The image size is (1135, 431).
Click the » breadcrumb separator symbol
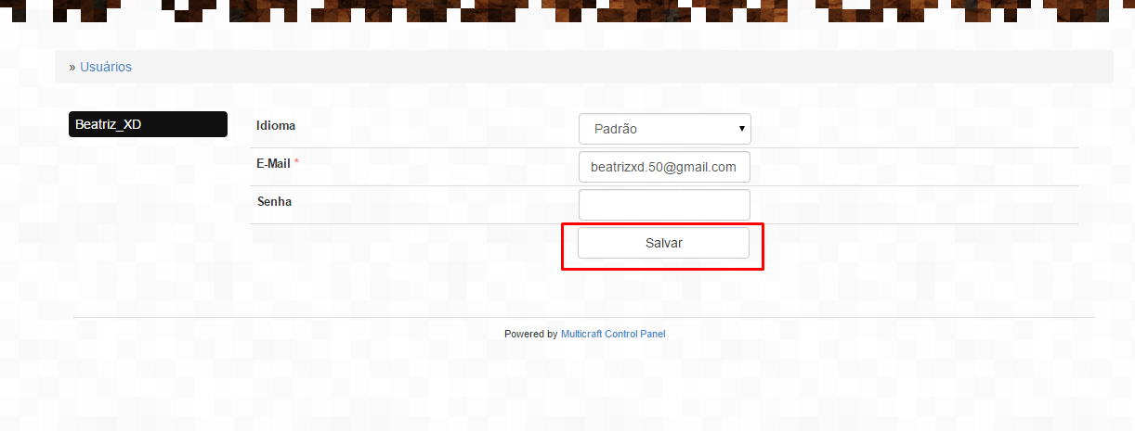(x=72, y=67)
